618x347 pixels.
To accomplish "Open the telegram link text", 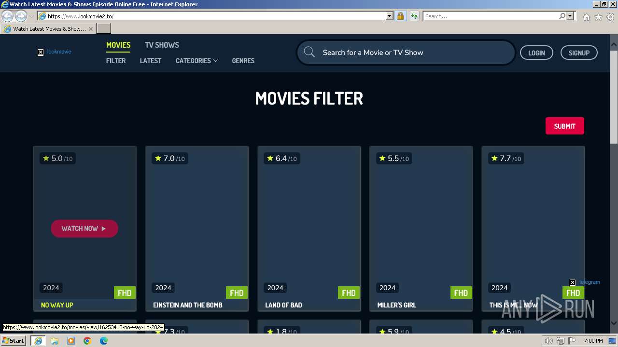I will [x=590, y=282].
